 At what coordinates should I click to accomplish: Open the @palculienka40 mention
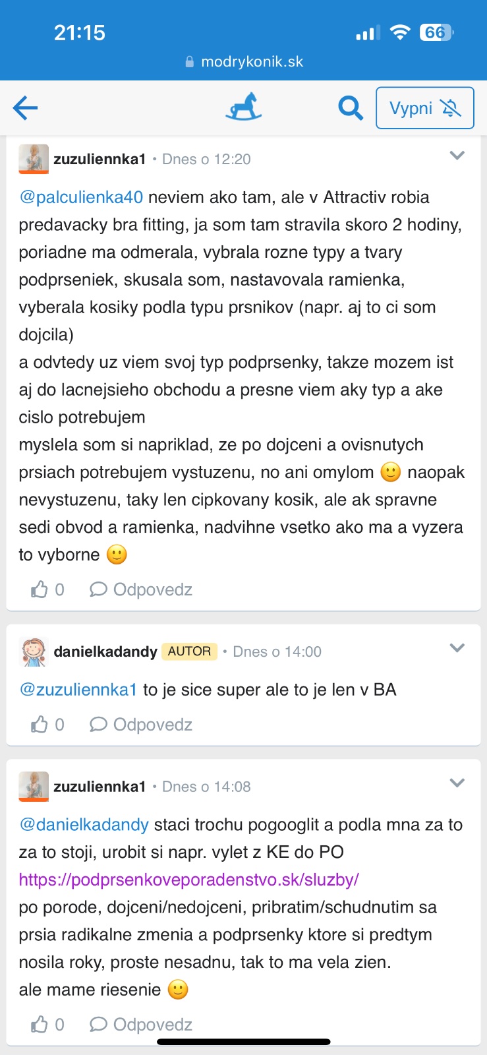click(x=81, y=197)
